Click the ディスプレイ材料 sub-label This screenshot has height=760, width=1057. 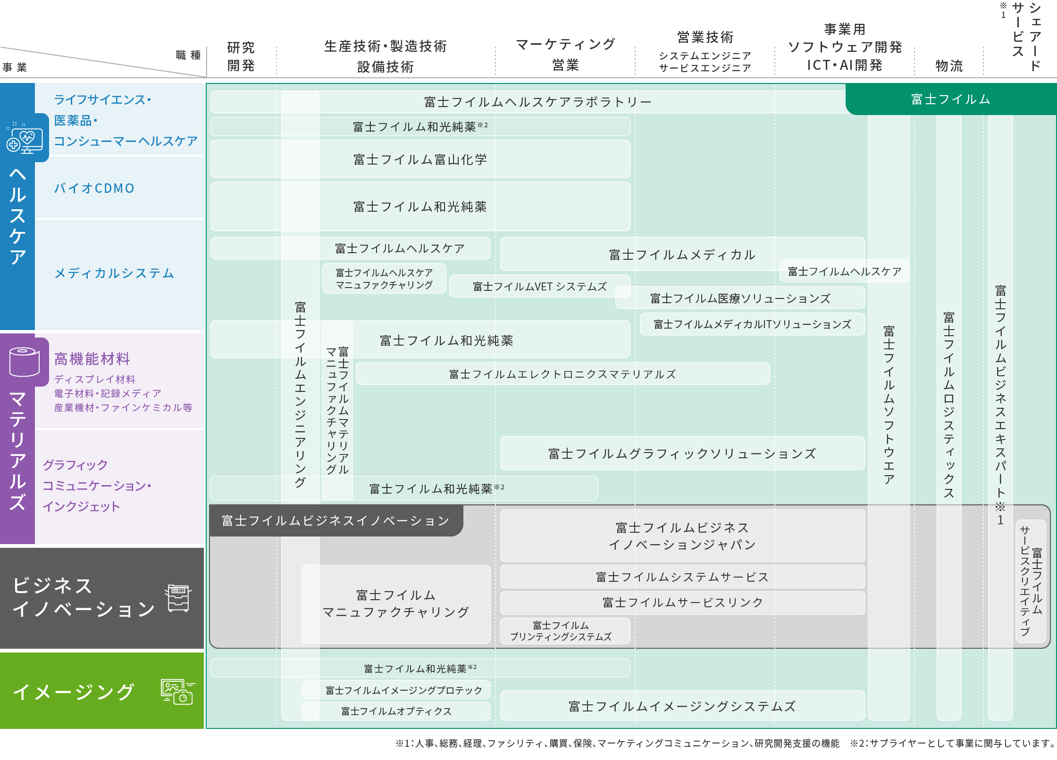coord(94,379)
